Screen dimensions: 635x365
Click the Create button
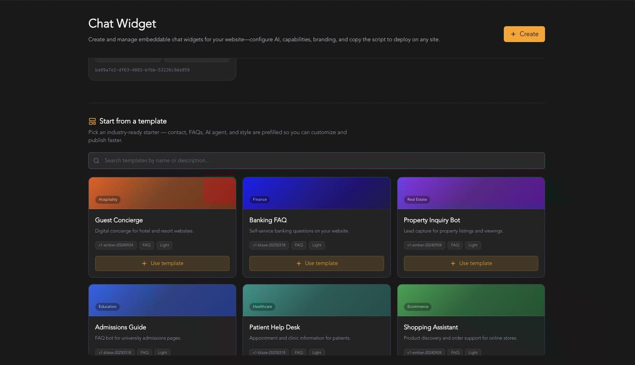click(524, 34)
